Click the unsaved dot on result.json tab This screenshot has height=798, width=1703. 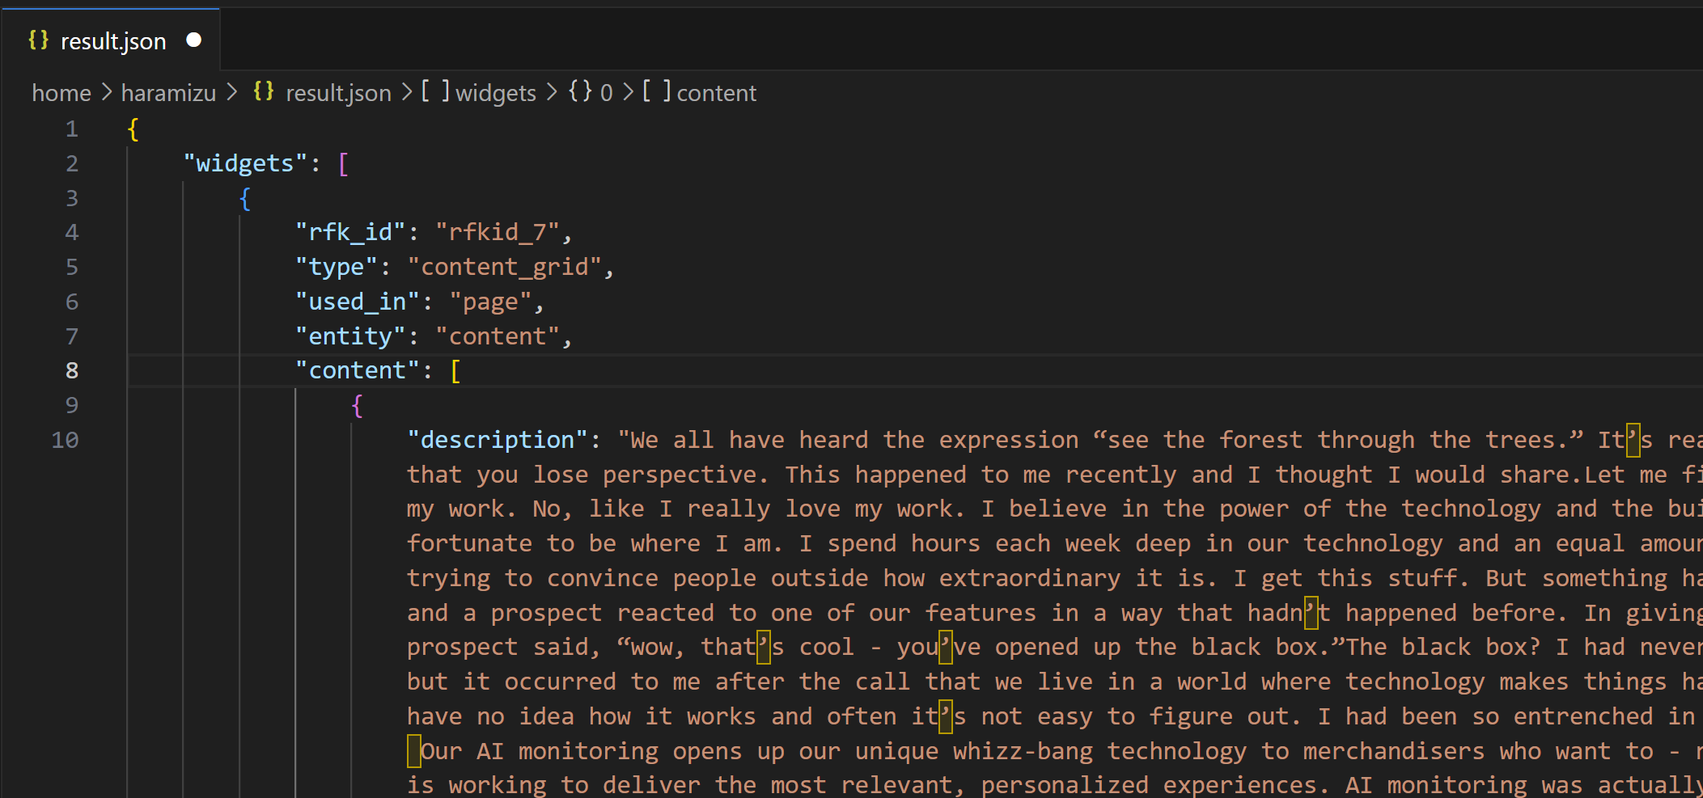[193, 40]
